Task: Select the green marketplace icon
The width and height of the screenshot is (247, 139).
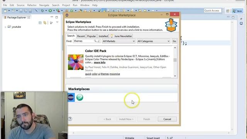Action: coord(80,97)
